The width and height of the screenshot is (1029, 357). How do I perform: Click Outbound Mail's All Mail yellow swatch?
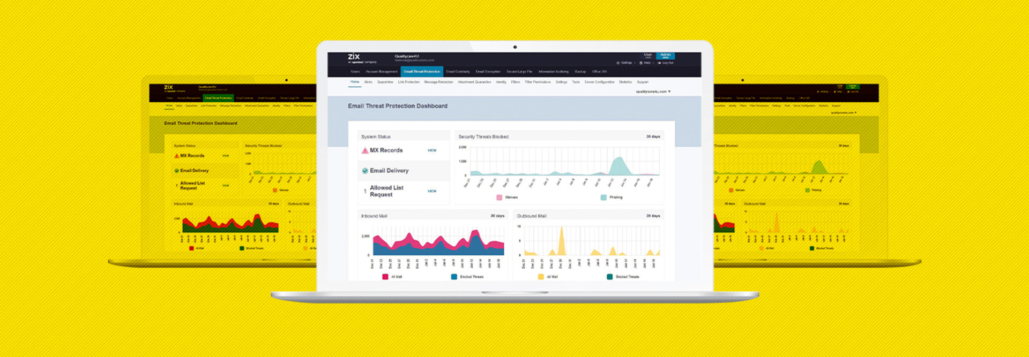click(x=541, y=277)
